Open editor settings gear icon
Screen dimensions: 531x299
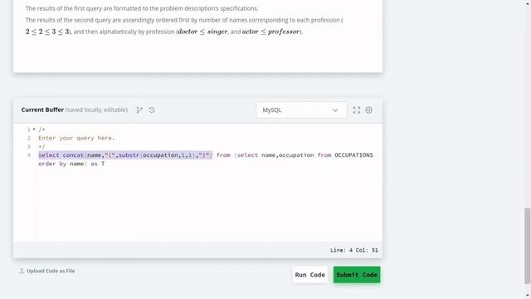click(368, 110)
